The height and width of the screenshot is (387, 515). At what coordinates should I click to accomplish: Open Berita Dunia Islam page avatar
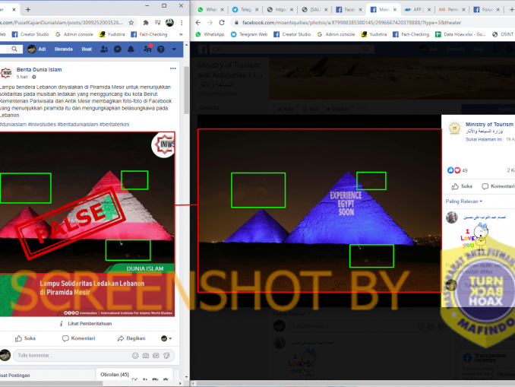coord(6,73)
